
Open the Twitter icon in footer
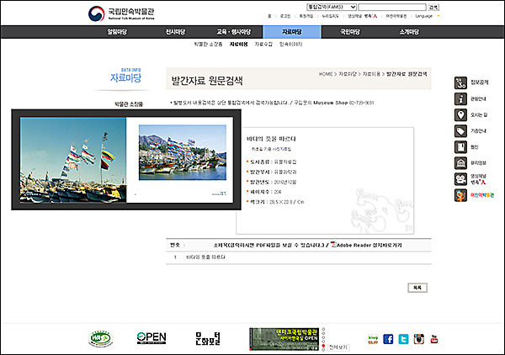[403, 339]
